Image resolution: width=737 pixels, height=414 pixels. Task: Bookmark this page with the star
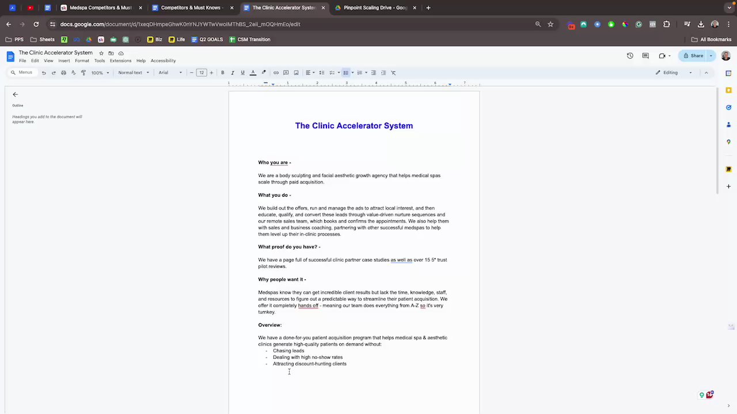(550, 24)
